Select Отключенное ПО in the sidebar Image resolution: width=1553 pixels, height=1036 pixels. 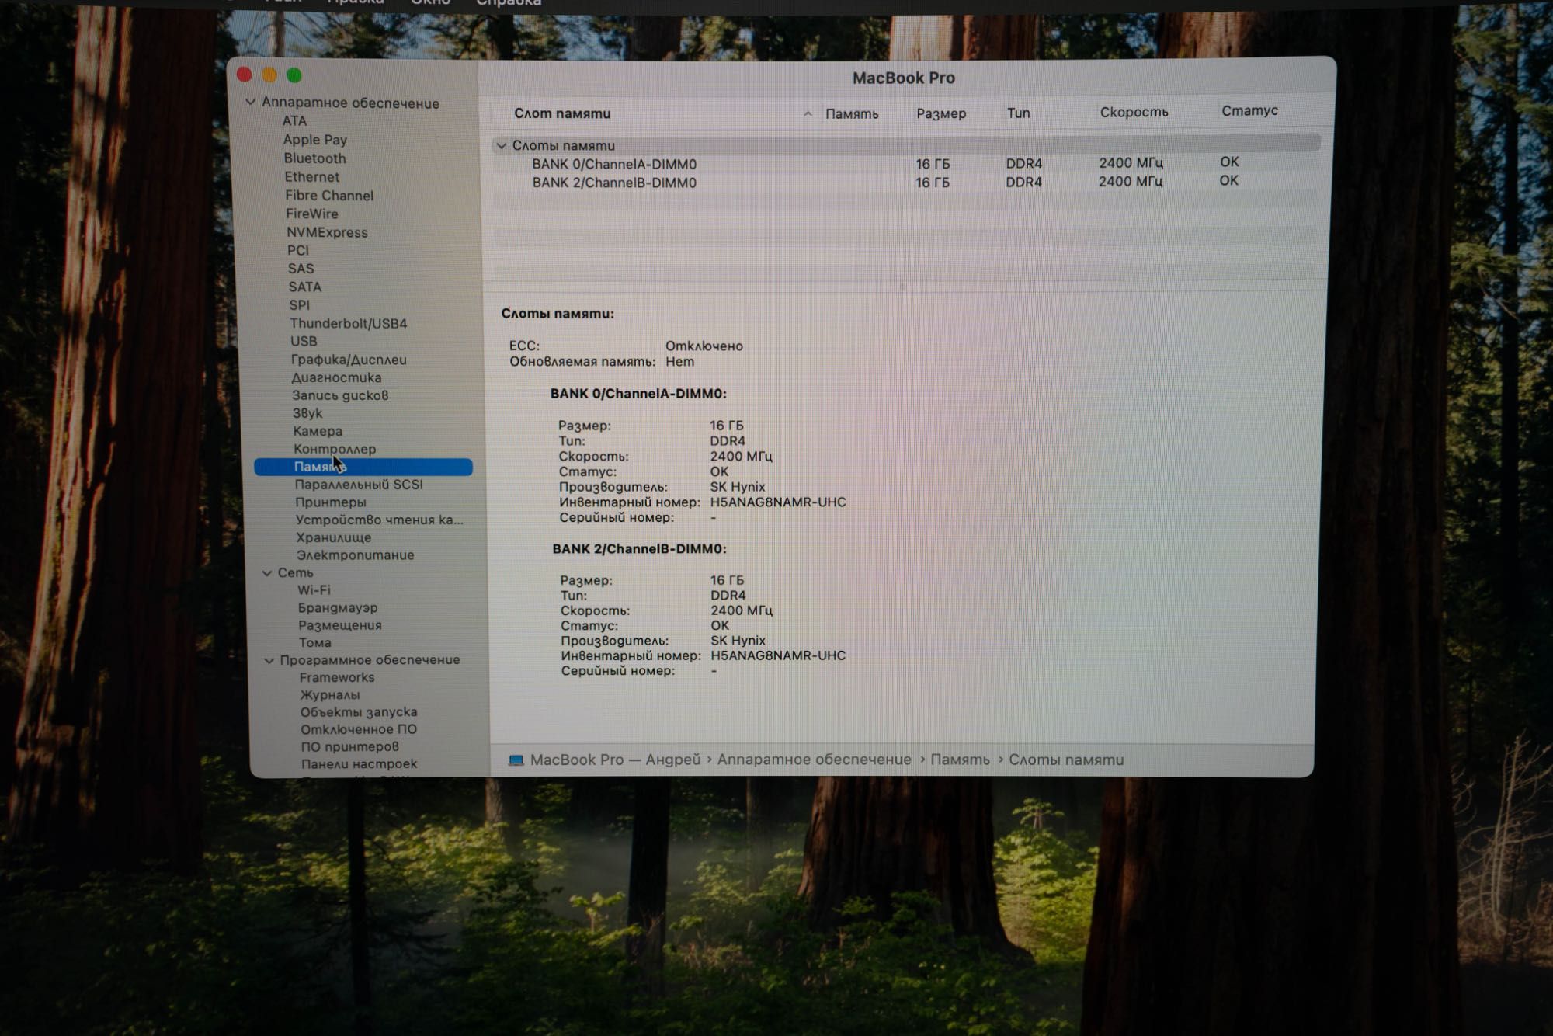tap(359, 729)
